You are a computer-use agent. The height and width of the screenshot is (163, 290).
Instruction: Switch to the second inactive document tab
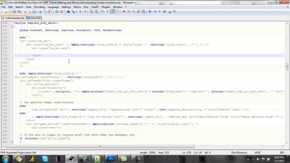(x=34, y=18)
